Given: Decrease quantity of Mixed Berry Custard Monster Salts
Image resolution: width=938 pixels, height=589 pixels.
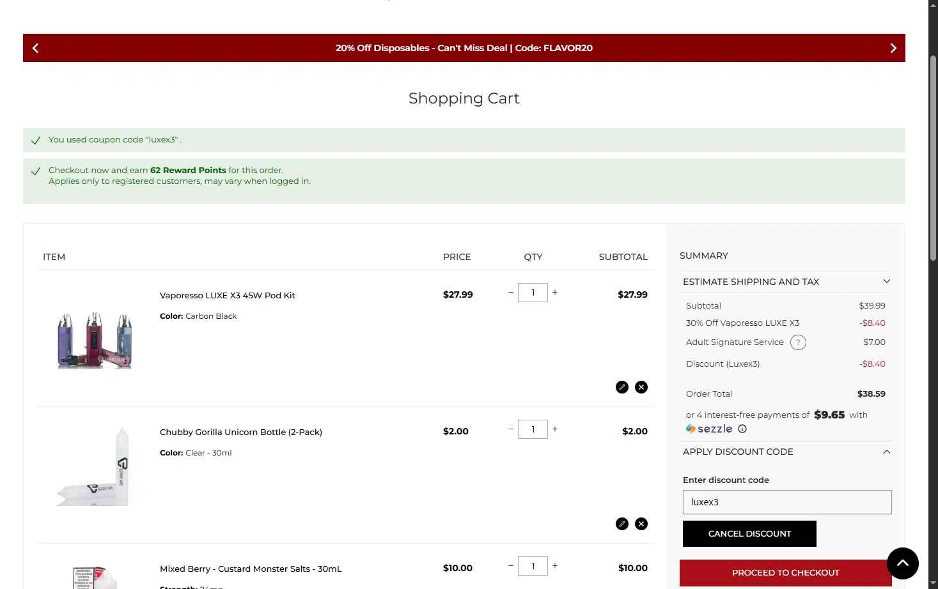Looking at the screenshot, I should (511, 565).
